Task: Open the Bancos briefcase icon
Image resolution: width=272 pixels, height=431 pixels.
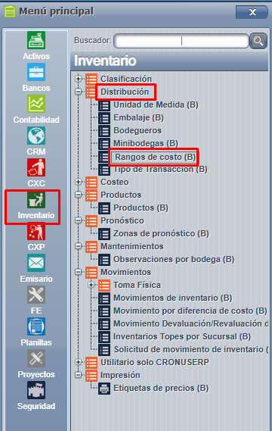Action: [x=36, y=72]
